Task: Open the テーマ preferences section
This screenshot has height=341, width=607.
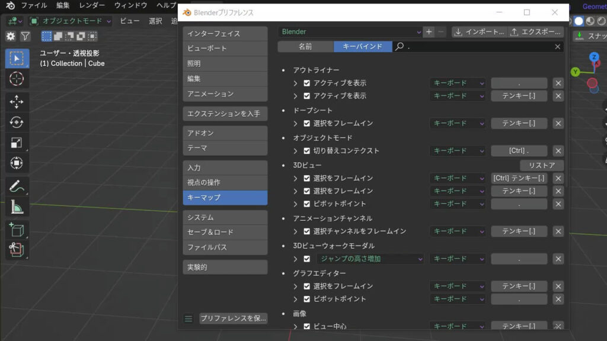Action: pos(225,148)
